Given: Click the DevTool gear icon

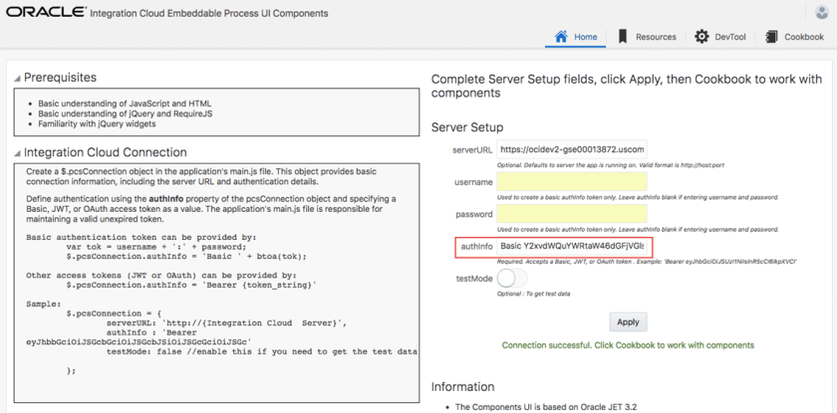Looking at the screenshot, I should tap(701, 37).
